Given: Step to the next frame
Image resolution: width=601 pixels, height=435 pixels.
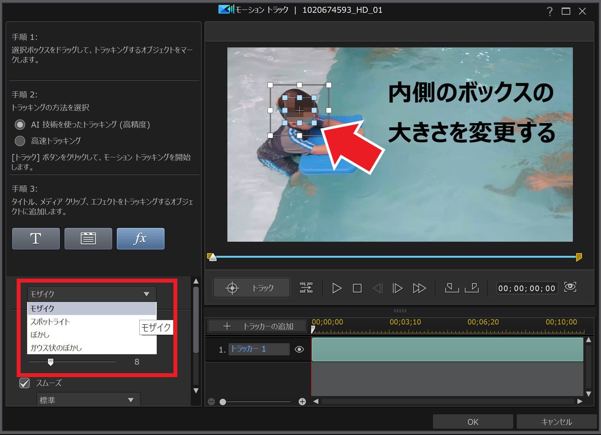Looking at the screenshot, I should click(x=397, y=288).
